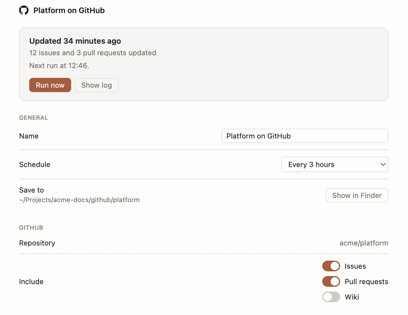This screenshot has height=315, width=408.
Task: Click the Include row label
Action: click(x=31, y=282)
